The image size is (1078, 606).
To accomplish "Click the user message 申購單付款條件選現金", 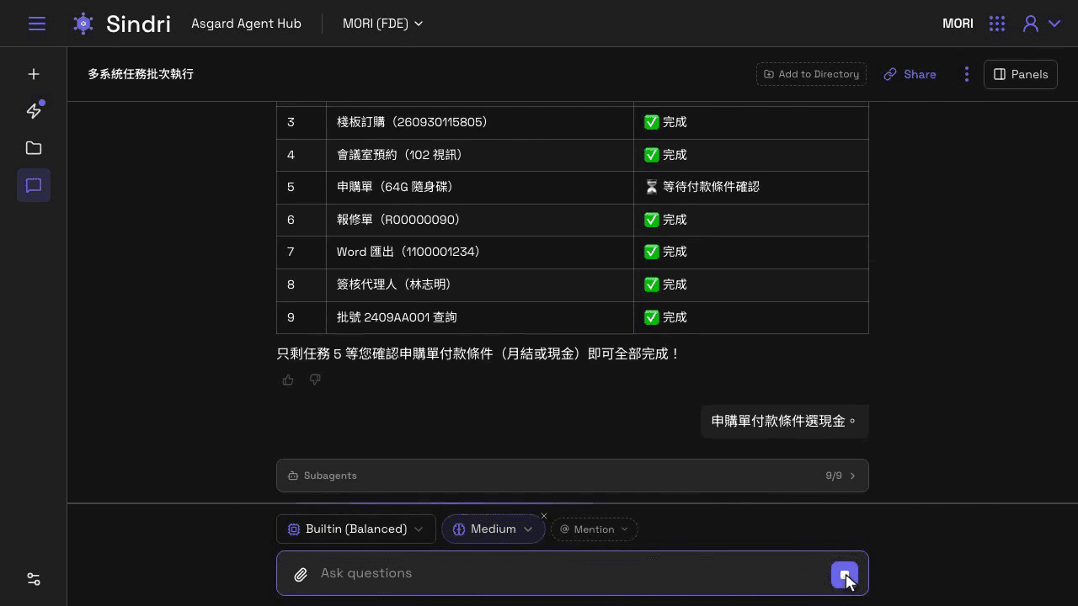I will point(784,421).
